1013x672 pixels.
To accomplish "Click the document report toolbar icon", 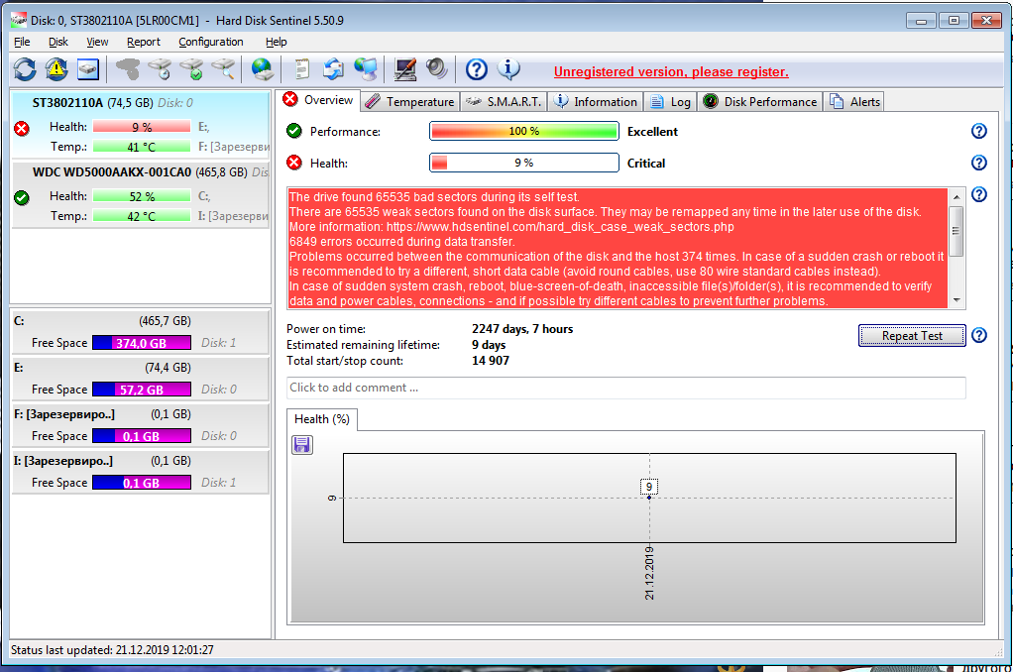I will tap(302, 69).
